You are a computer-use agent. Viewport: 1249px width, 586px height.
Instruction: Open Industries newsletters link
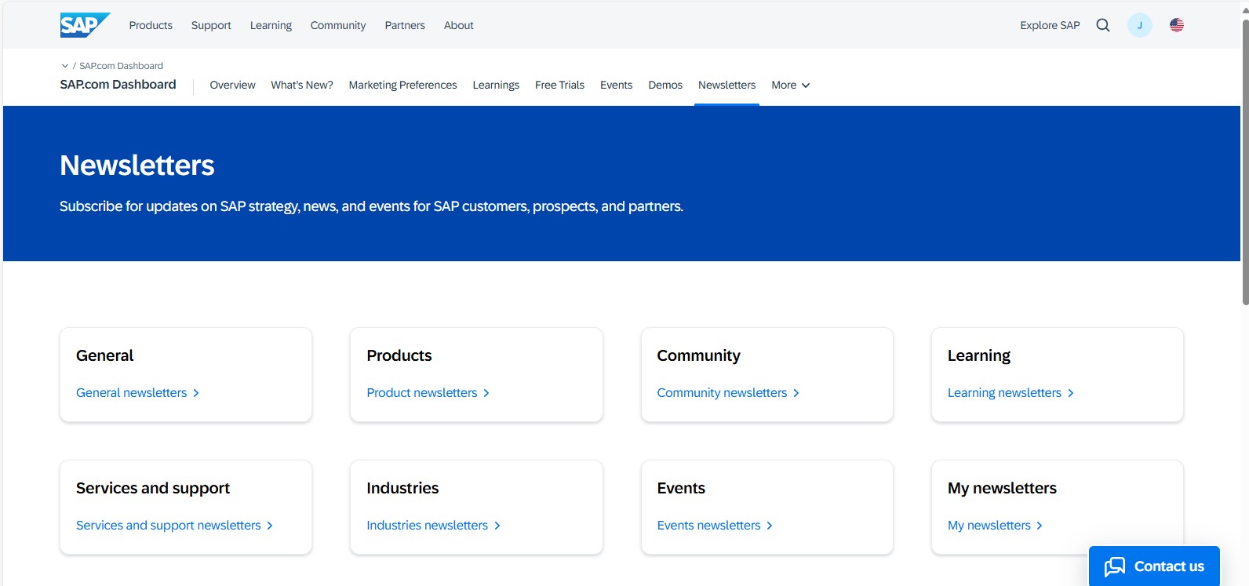[x=427, y=526]
